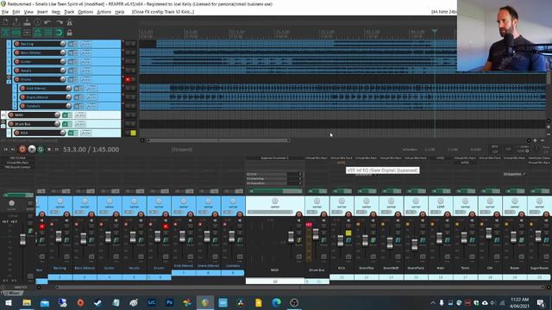Click the Mixer docker tab
The height and width of the screenshot is (310, 552).
[14, 293]
